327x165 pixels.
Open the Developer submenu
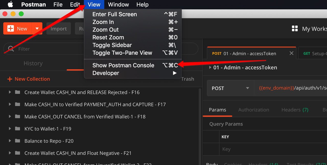coord(133,73)
